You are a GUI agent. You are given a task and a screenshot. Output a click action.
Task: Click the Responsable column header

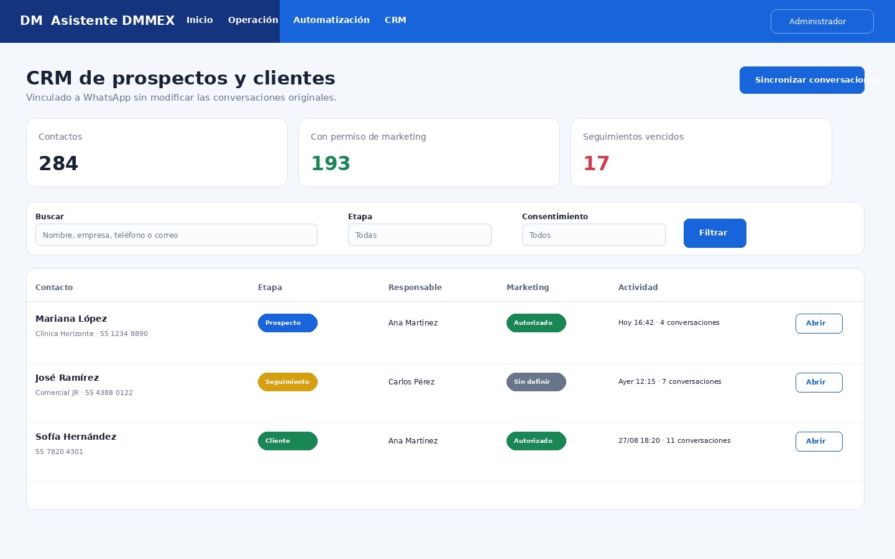point(415,288)
